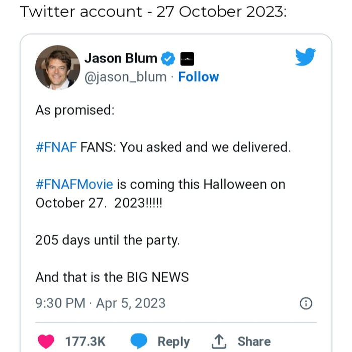Click the black affiliate badge beside name
The image size is (352, 352).
[187, 59]
